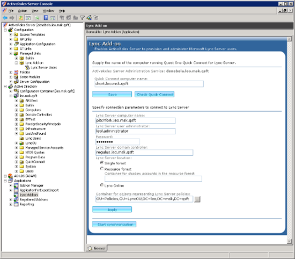This screenshot has width=295, height=259.
Task: Select the Lync Users container in the tree
Action: pos(33,138)
